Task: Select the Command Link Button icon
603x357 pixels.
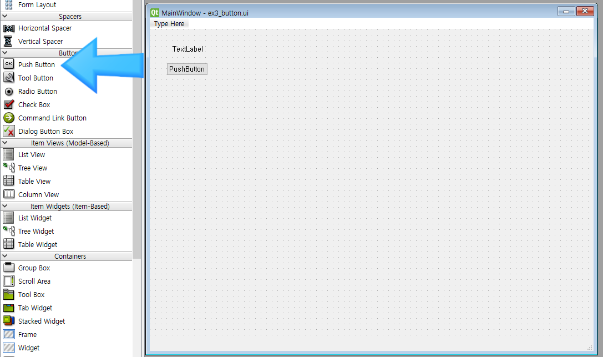Action: [8, 118]
